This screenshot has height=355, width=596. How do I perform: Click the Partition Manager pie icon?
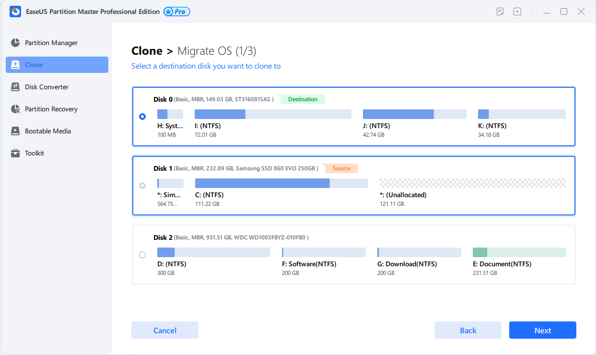point(15,43)
